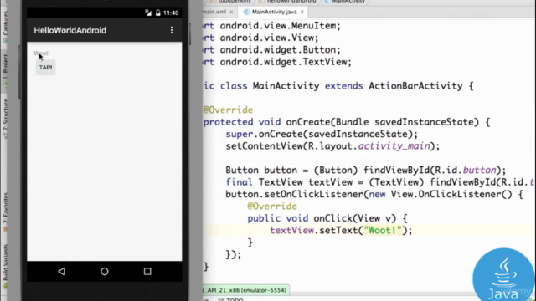The width and height of the screenshot is (536, 301).
Task: Click the onClick method name
Action: point(332,218)
